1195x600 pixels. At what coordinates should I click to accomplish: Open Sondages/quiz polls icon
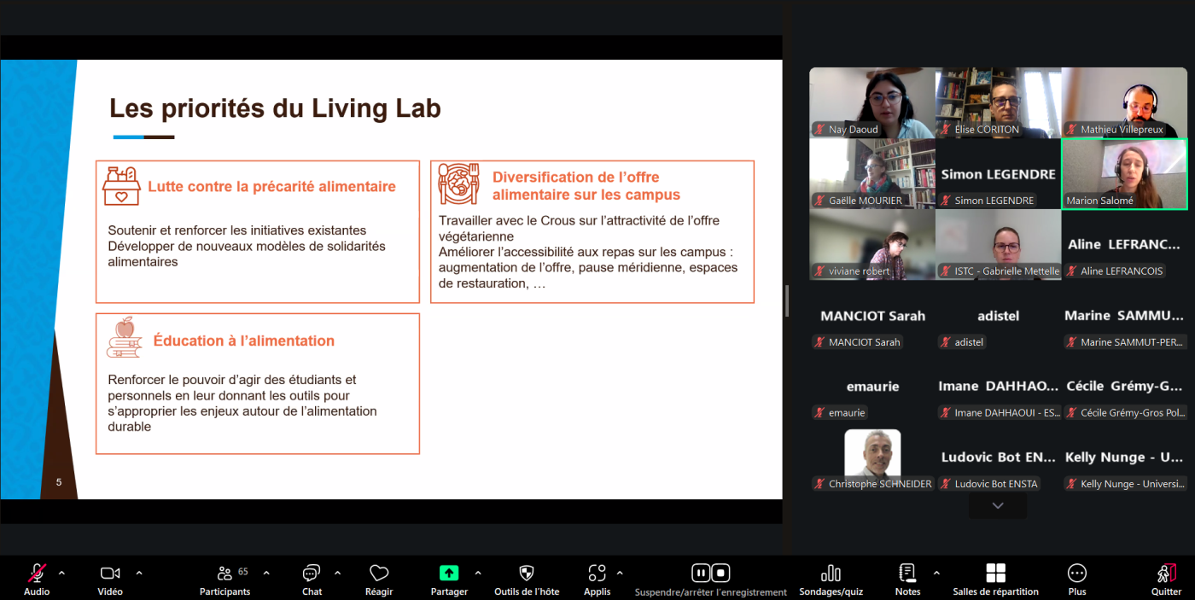[x=831, y=574]
